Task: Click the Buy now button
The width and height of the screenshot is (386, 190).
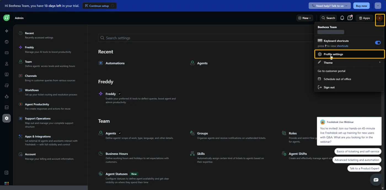Action: 361,6
